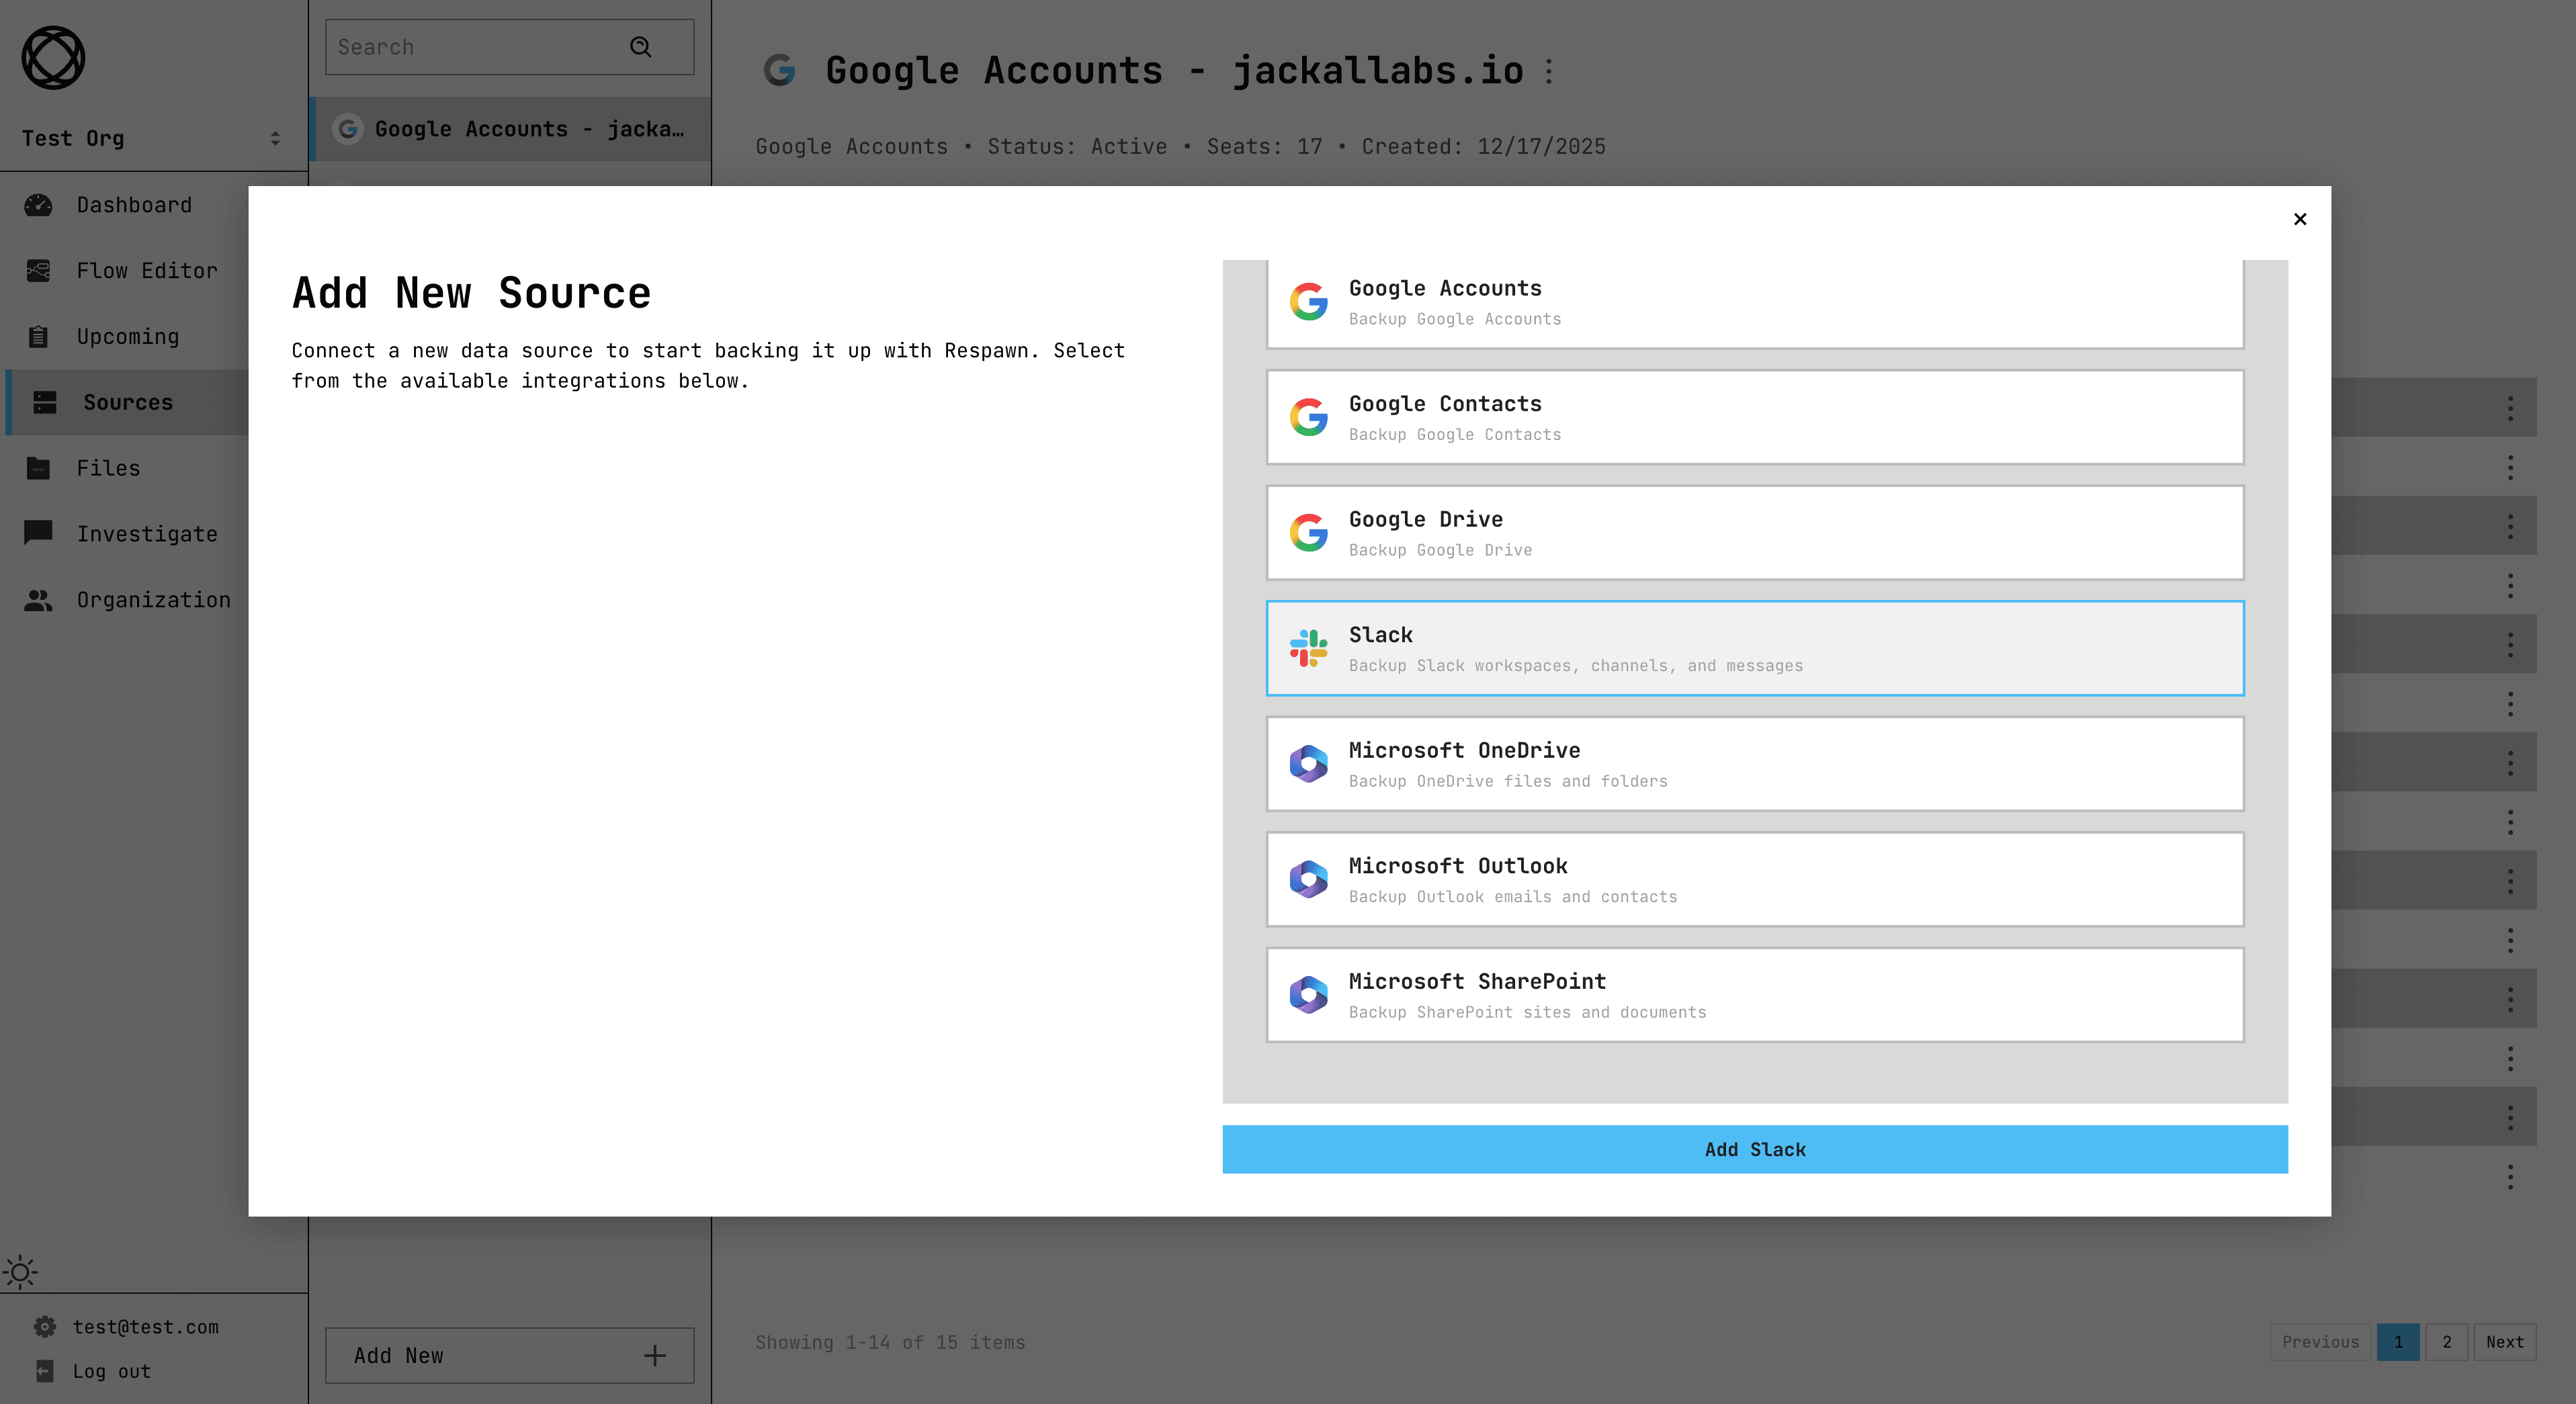This screenshot has width=2576, height=1404.
Task: Open the Test Org switcher dropdown
Action: (x=150, y=139)
